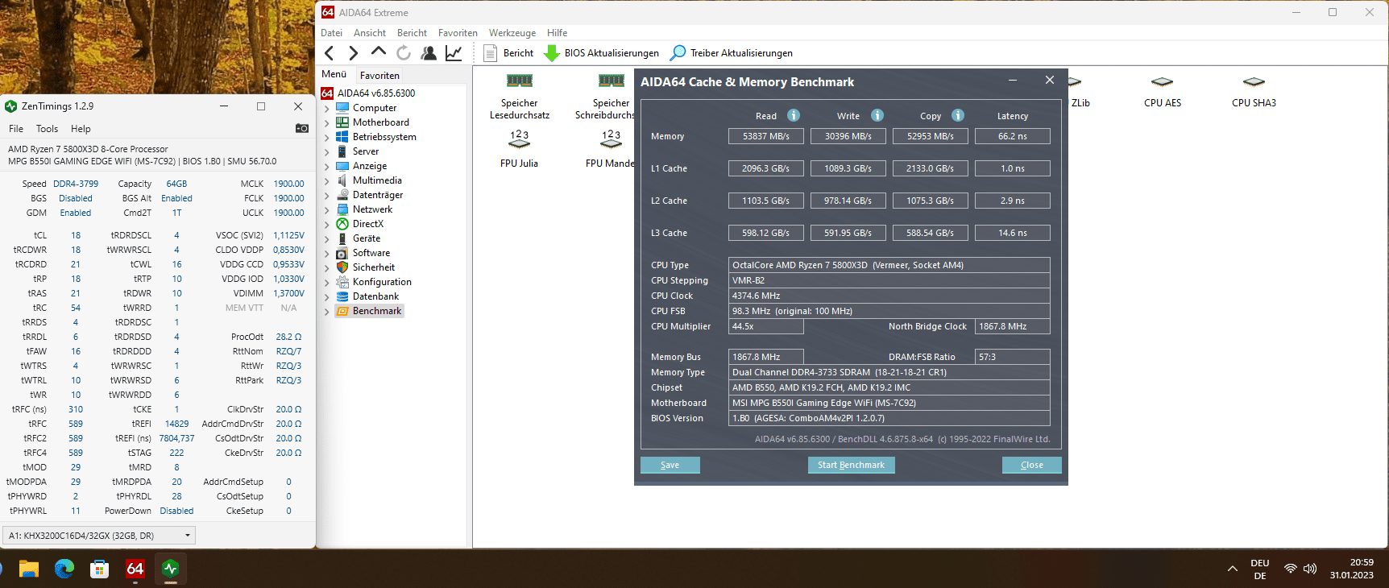Expand the Betriebssystem tree node
This screenshot has width=1389, height=588.
click(x=327, y=137)
